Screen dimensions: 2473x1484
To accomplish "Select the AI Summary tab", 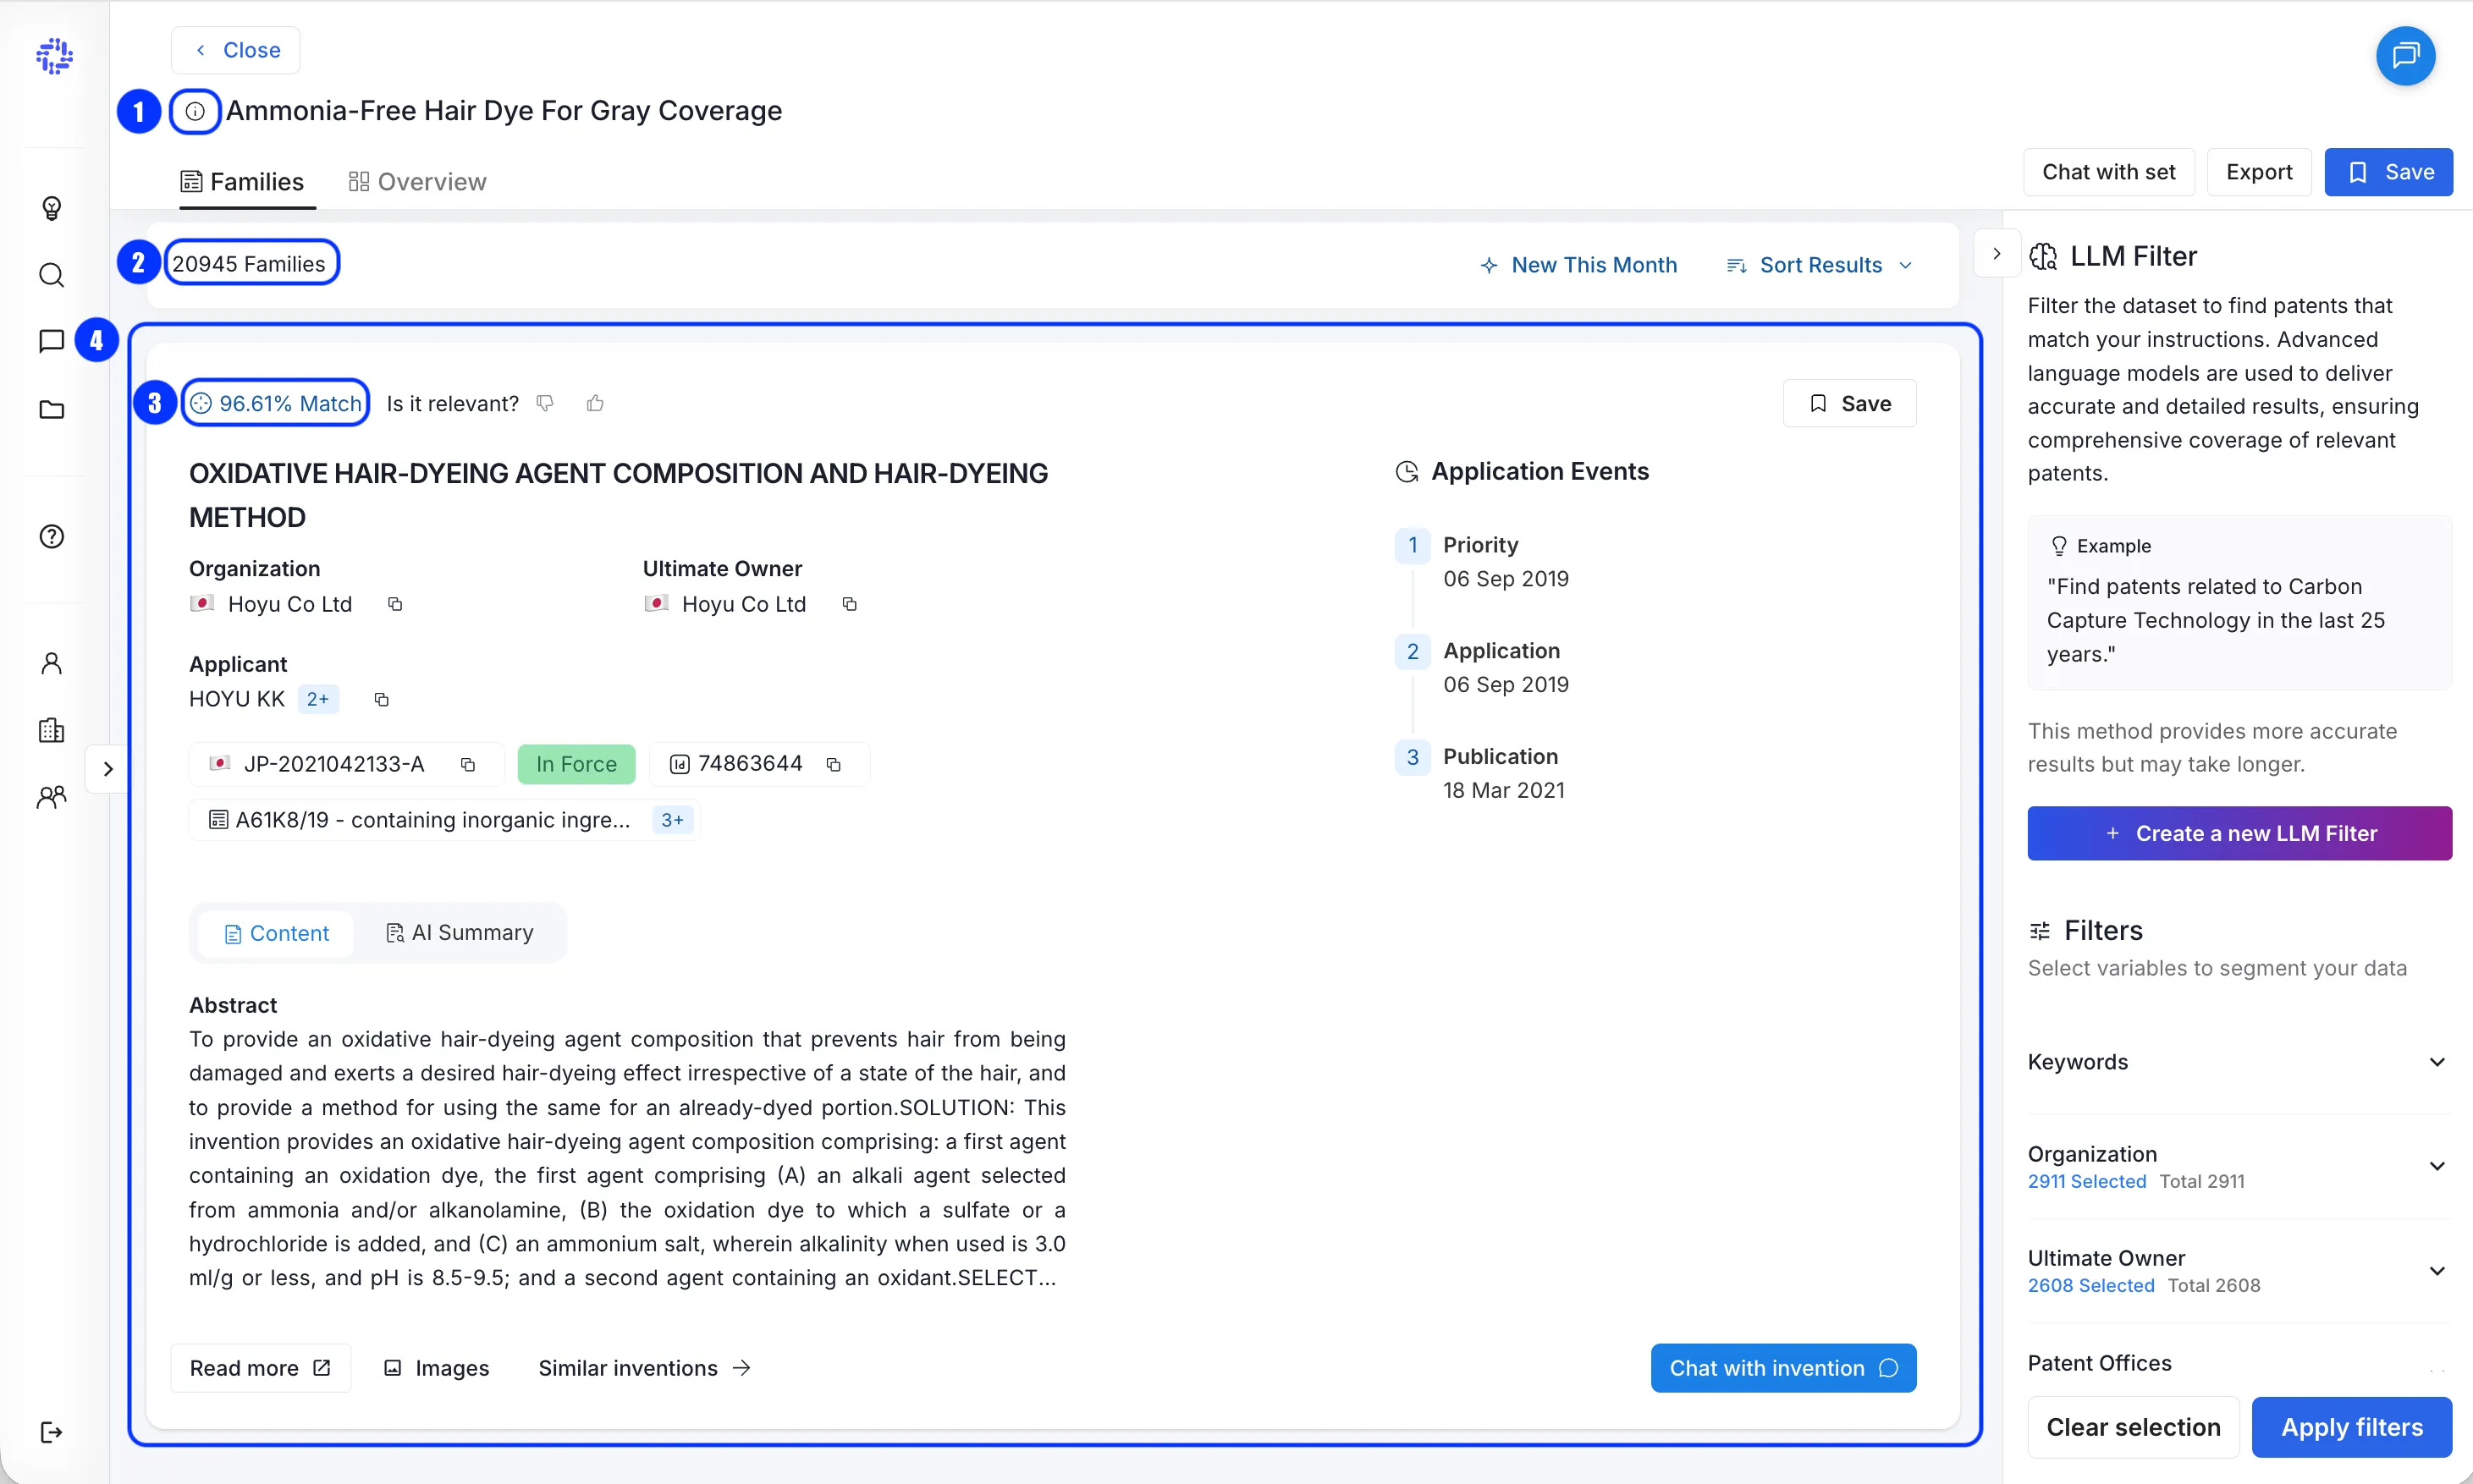I will [459, 933].
